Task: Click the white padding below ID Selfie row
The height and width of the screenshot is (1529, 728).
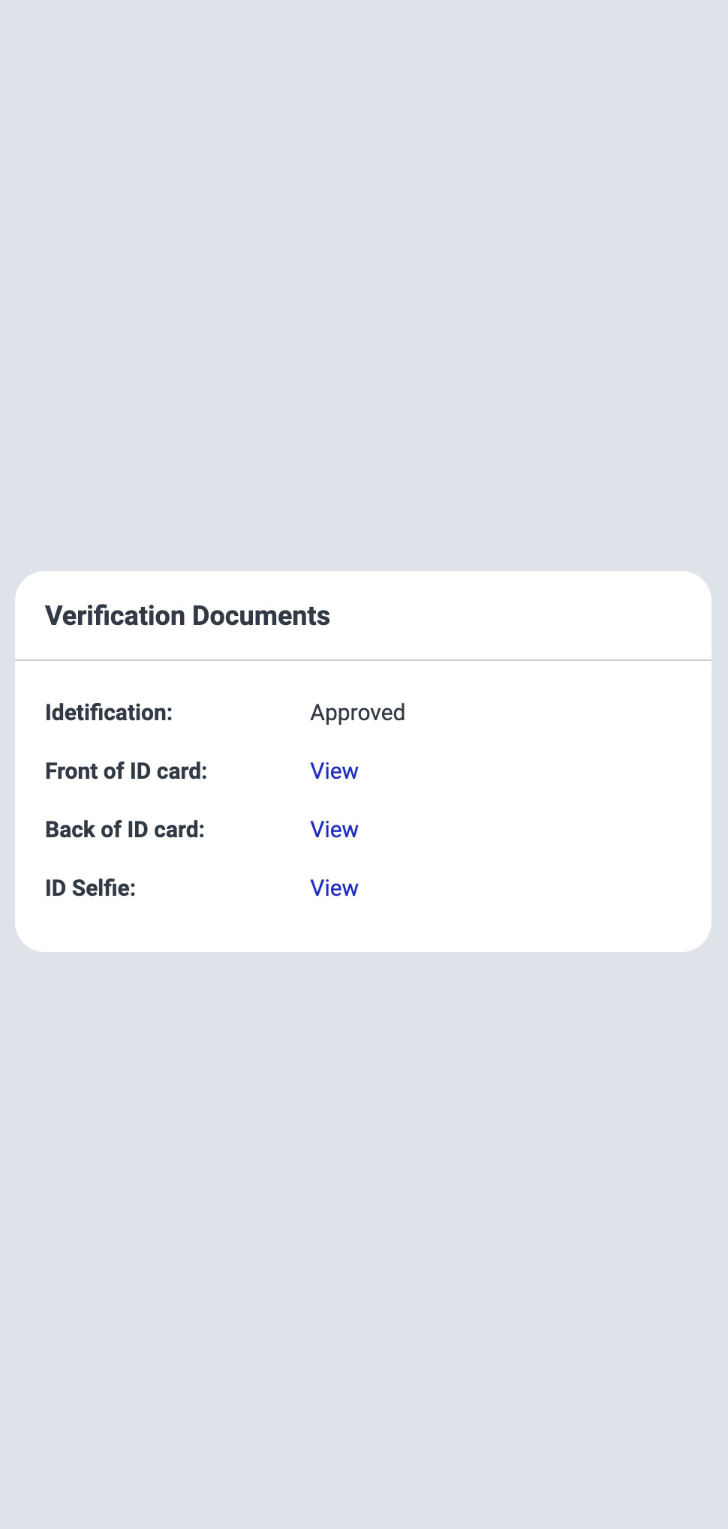Action: [363, 929]
